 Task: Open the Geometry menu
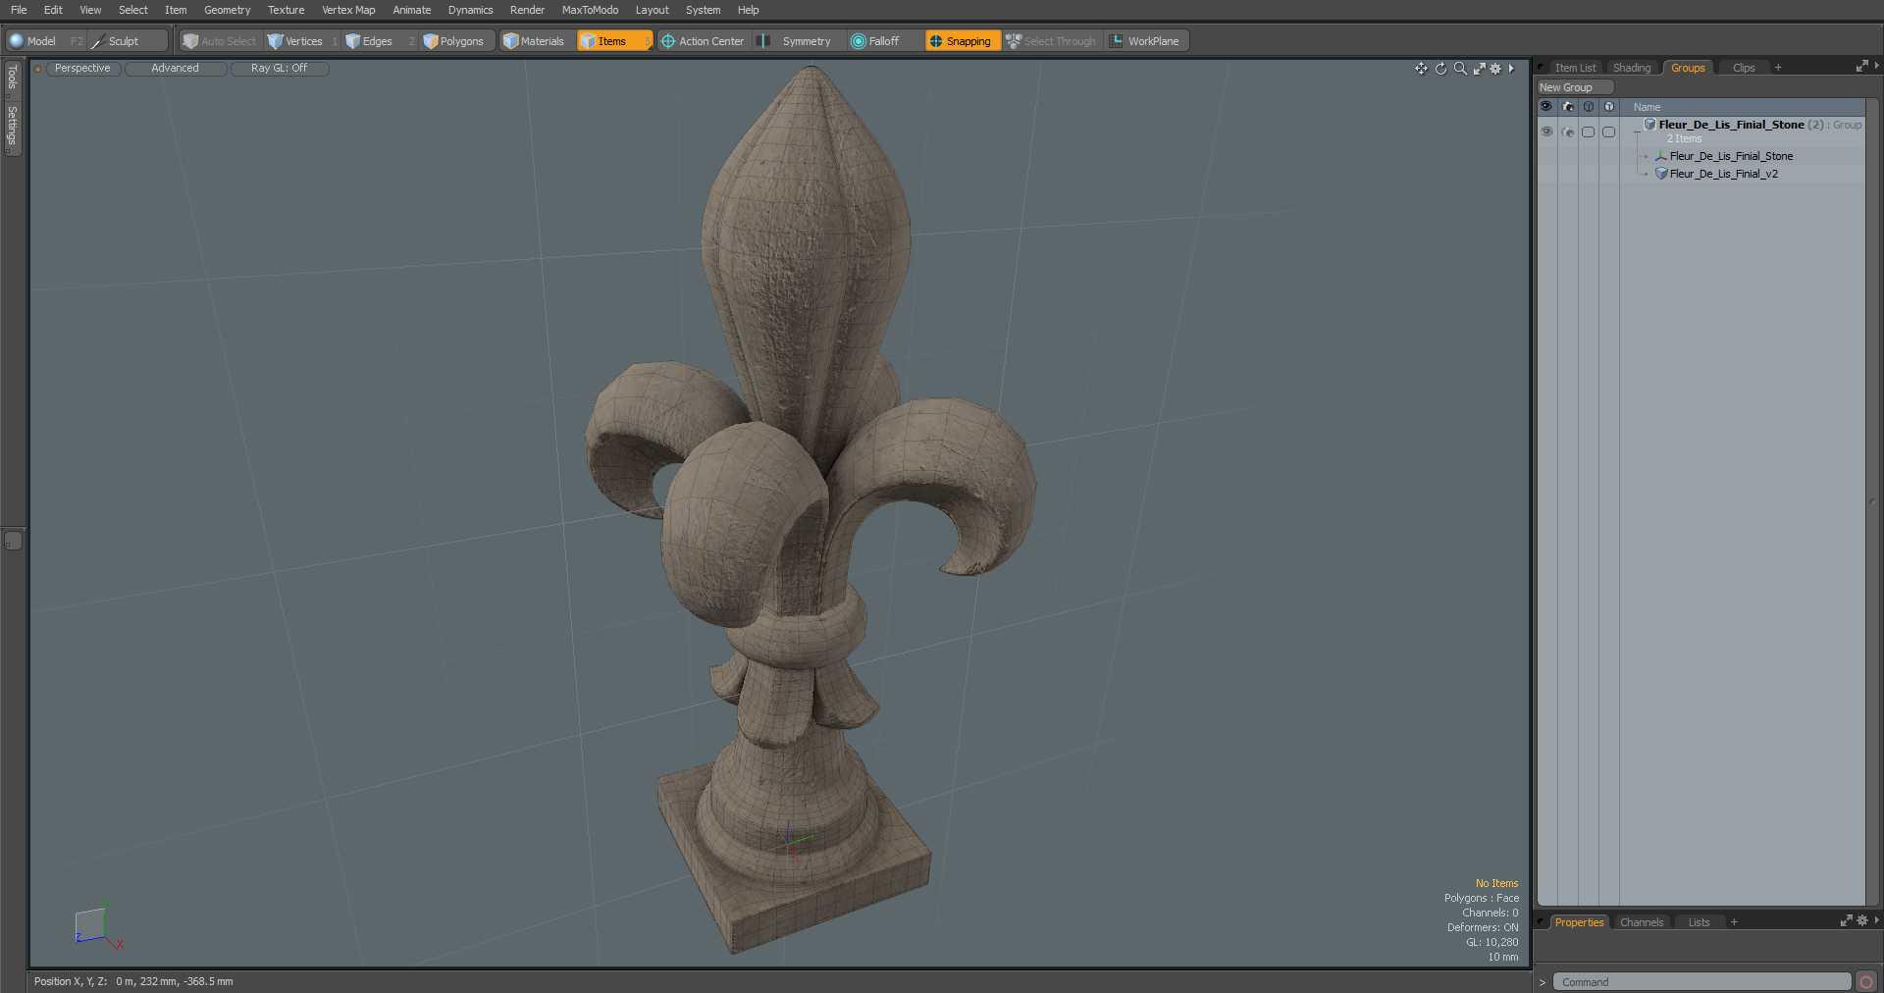(227, 10)
